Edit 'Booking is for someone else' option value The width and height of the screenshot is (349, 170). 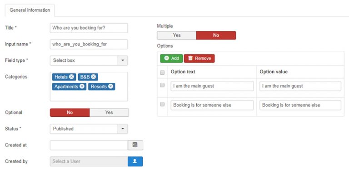tap(300, 105)
